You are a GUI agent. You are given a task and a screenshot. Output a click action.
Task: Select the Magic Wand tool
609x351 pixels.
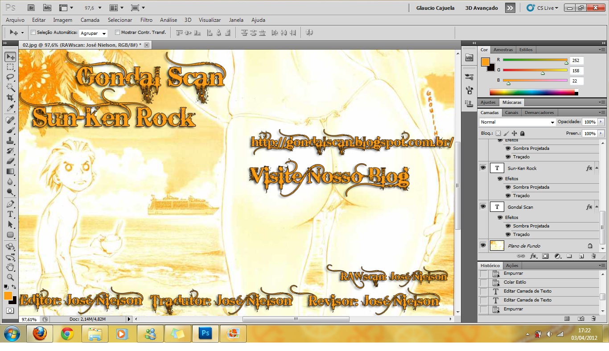point(11,87)
